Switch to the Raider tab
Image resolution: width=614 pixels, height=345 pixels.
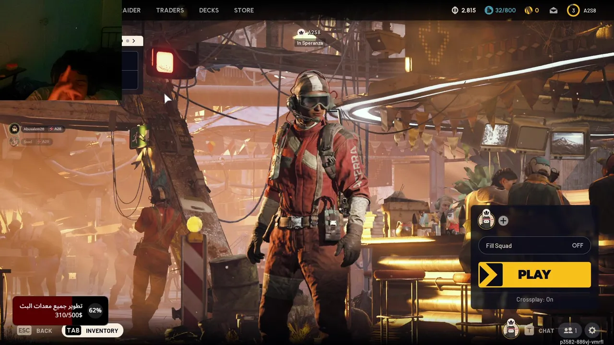pyautogui.click(x=131, y=10)
